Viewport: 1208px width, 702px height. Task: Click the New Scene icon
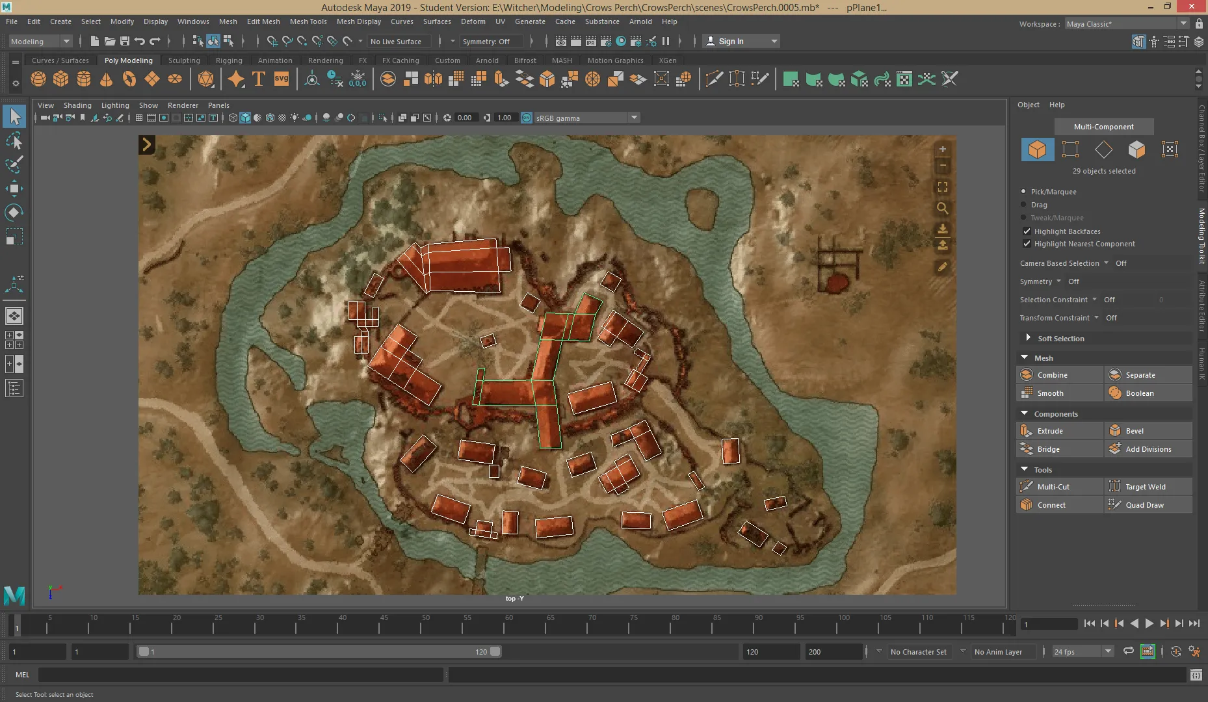[94, 41]
